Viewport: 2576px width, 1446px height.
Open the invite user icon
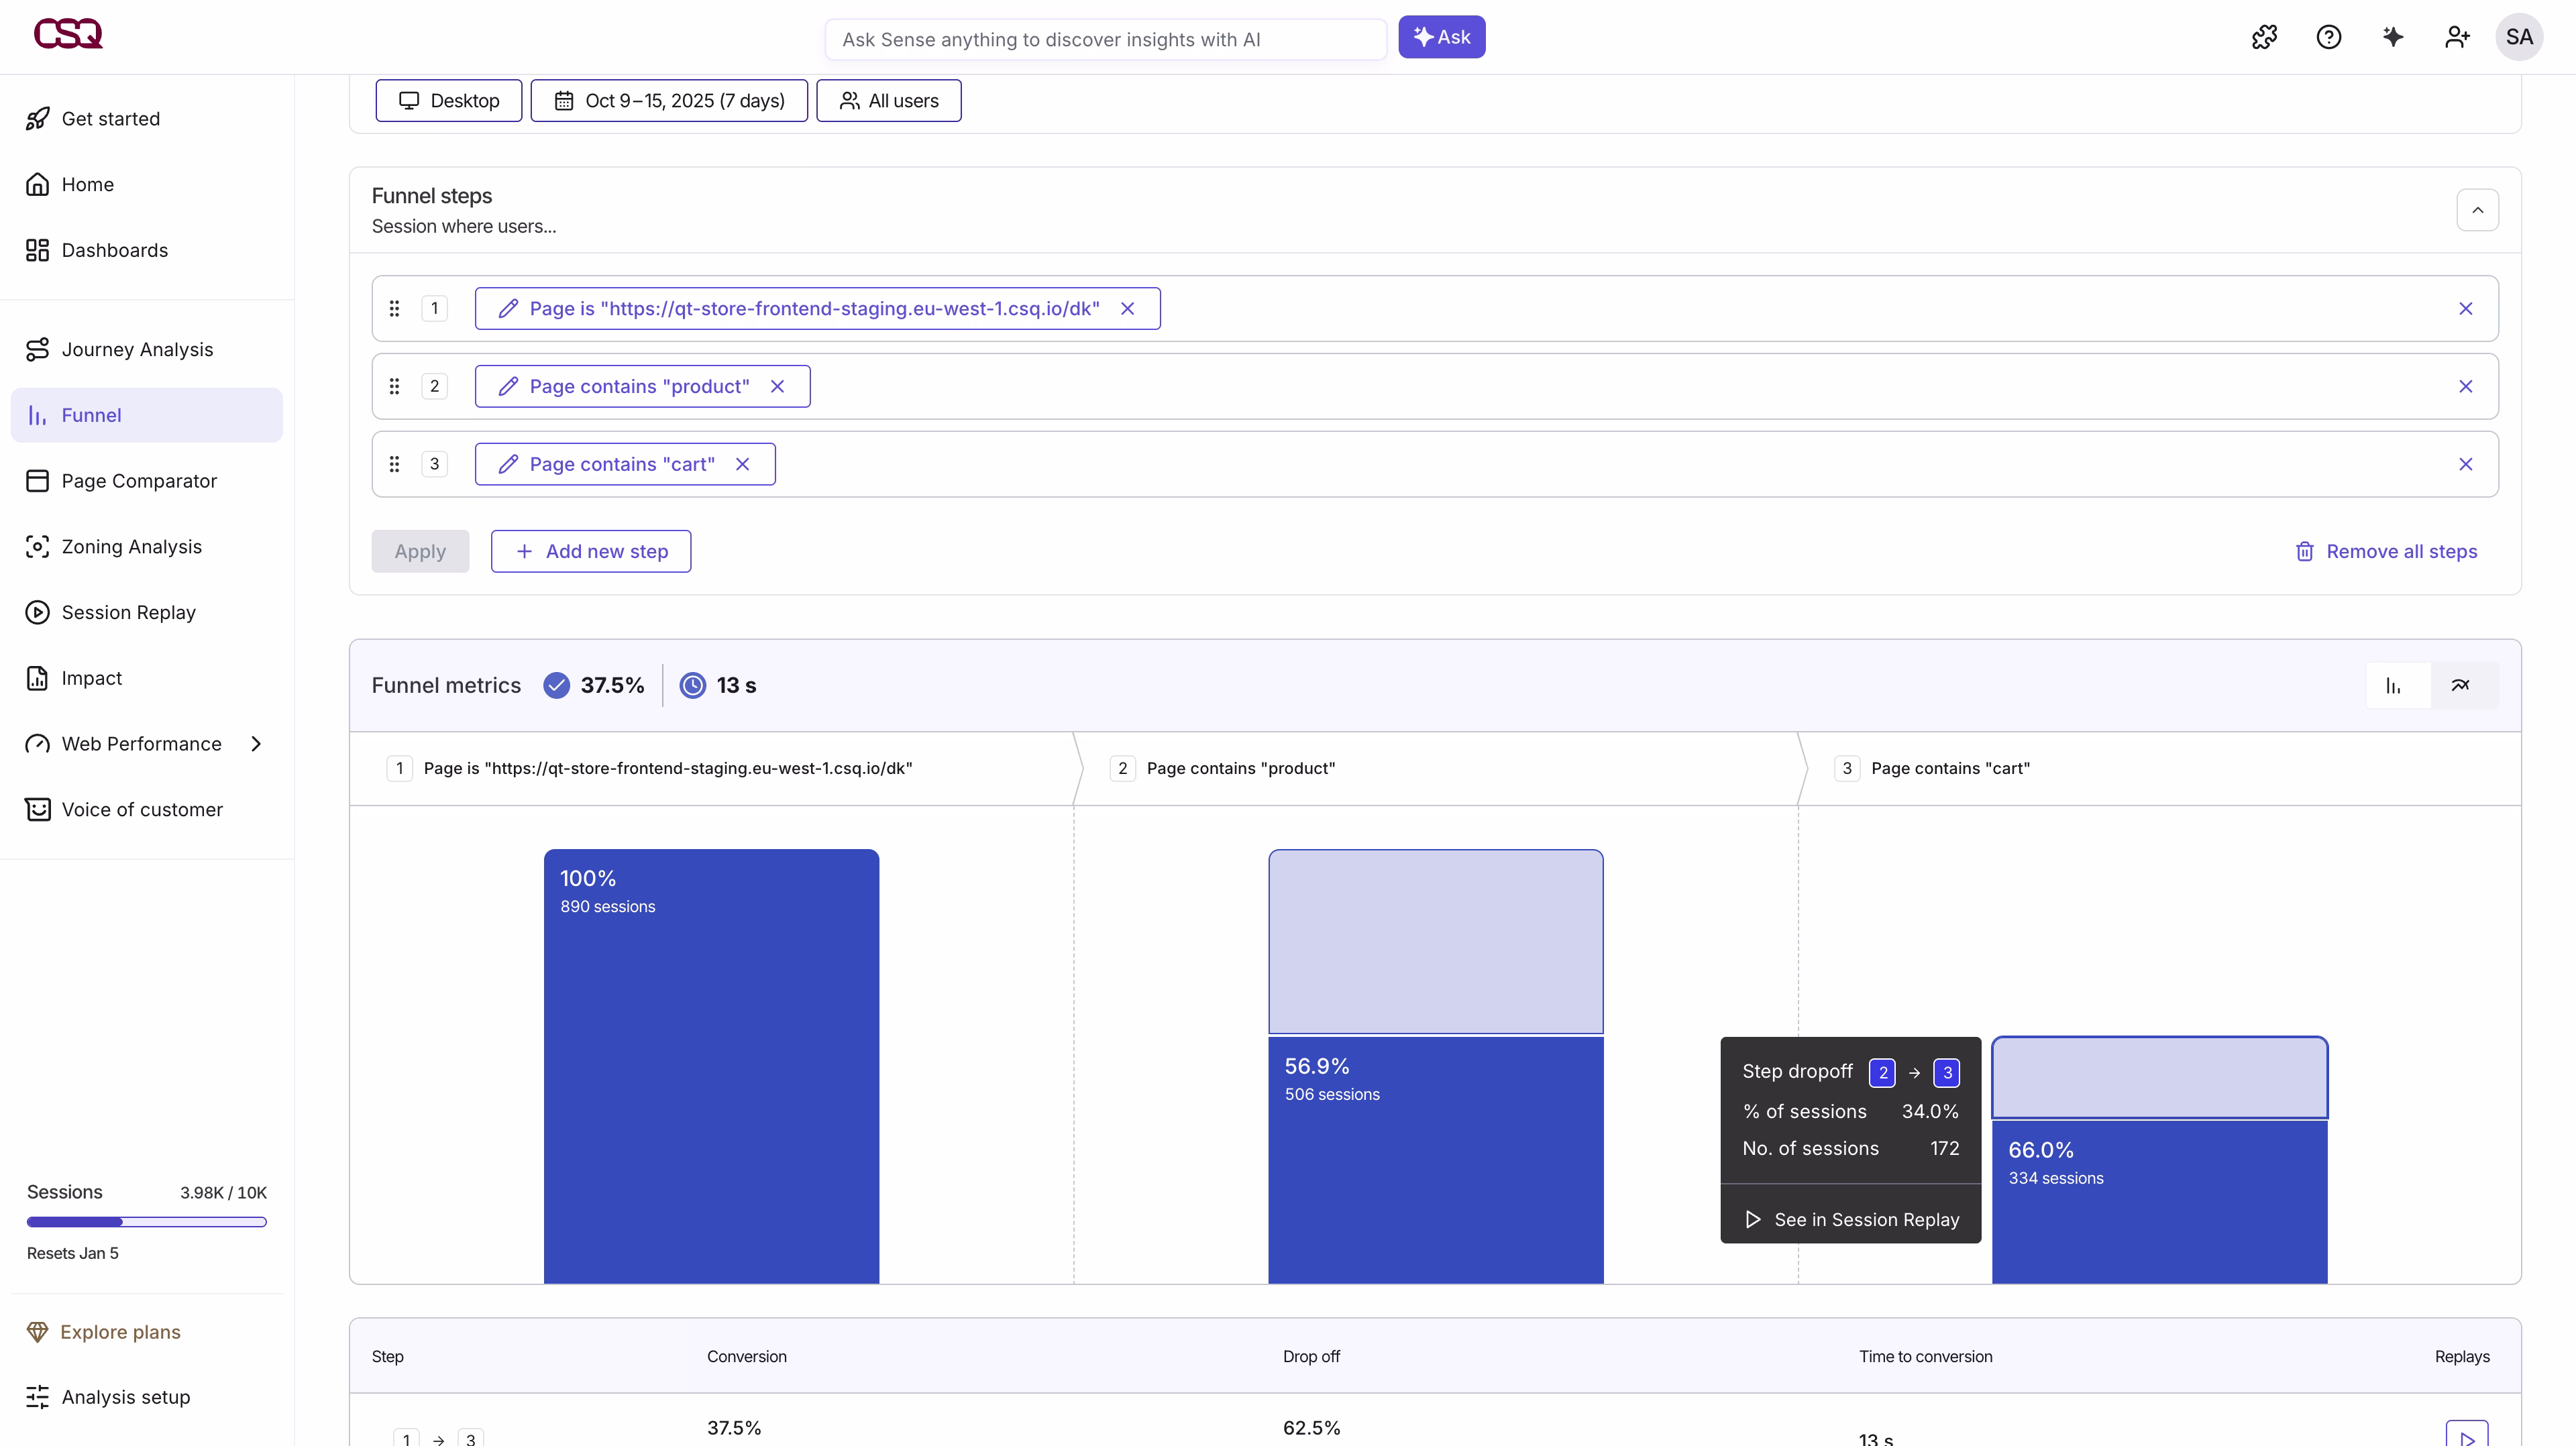(x=2456, y=37)
